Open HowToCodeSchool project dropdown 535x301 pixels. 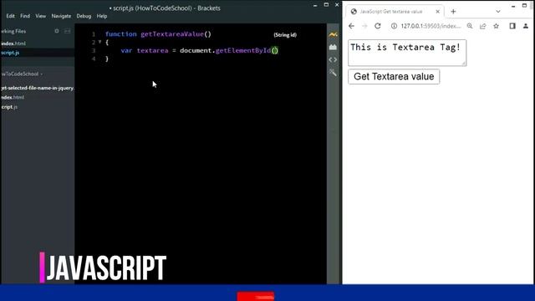click(x=23, y=74)
